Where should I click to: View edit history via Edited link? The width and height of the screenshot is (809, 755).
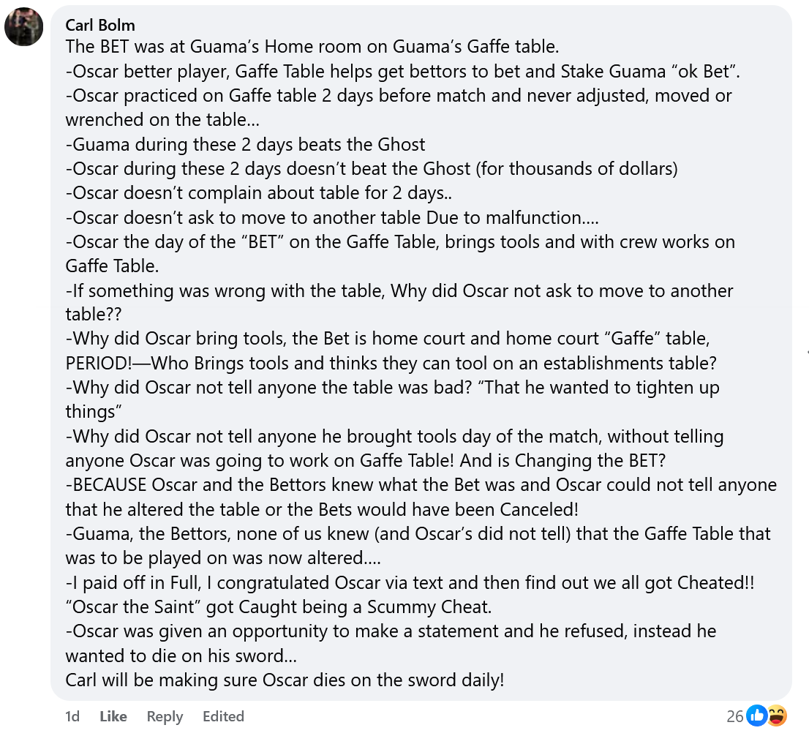(223, 716)
